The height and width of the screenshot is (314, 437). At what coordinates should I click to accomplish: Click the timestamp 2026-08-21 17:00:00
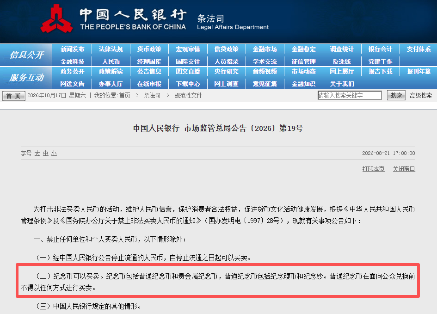[x=388, y=153]
